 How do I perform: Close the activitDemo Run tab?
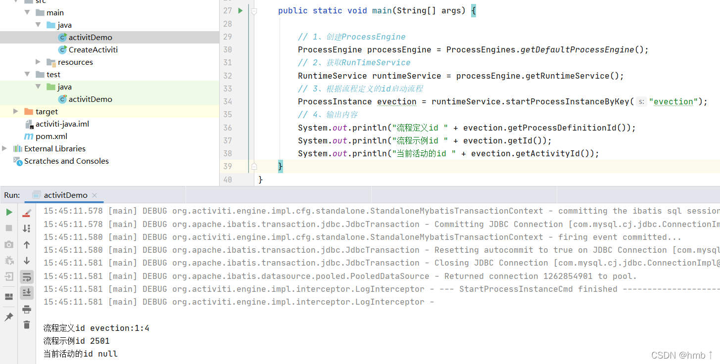coord(95,195)
